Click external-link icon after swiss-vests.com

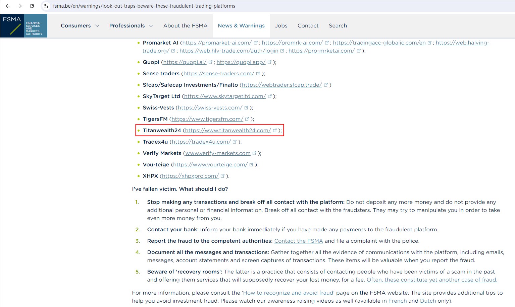(246, 108)
